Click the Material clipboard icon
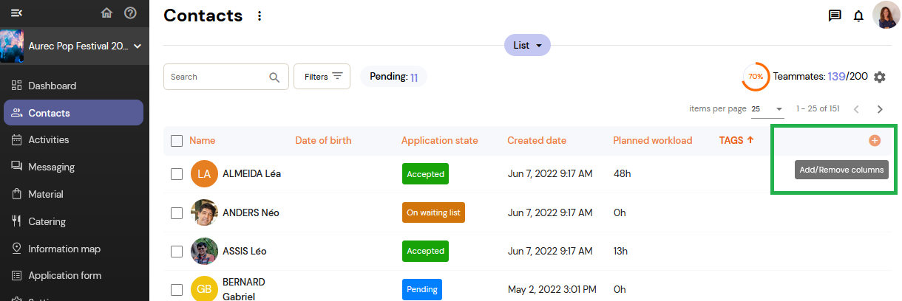Image resolution: width=902 pixels, height=301 pixels. point(16,194)
